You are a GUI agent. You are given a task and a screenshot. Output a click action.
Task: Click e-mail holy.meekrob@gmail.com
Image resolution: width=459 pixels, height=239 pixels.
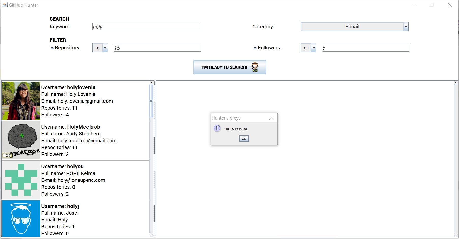[x=87, y=141]
